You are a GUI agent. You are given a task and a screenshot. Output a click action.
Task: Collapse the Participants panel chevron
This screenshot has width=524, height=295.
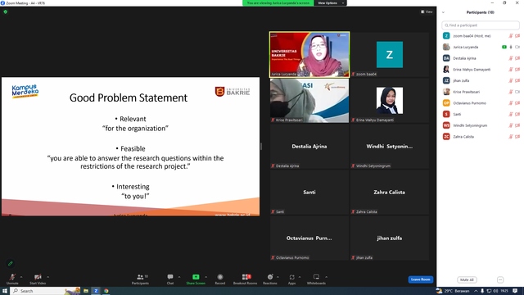click(443, 12)
